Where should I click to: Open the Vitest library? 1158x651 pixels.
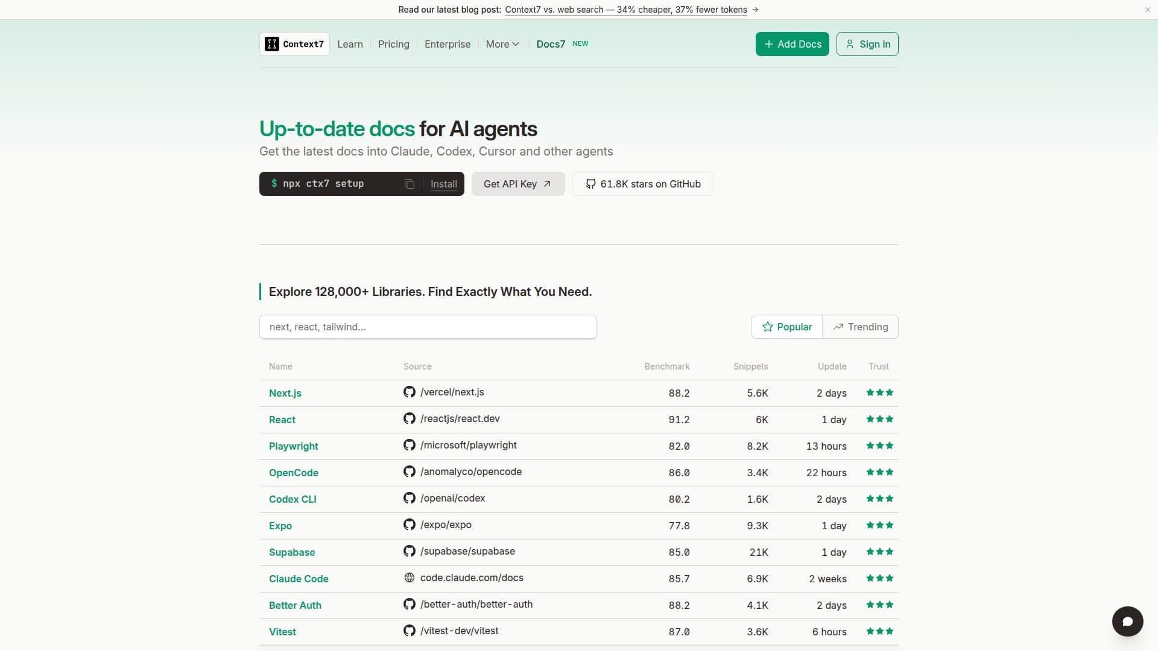tap(282, 632)
